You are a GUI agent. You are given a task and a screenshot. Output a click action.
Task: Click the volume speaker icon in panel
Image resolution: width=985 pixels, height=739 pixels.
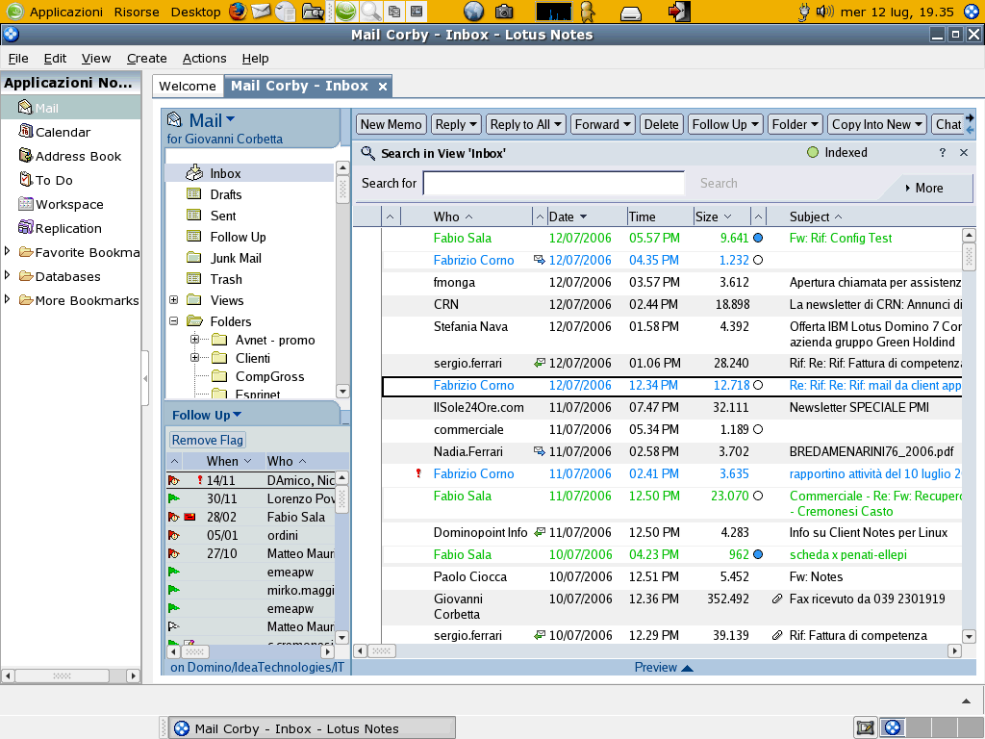click(824, 12)
